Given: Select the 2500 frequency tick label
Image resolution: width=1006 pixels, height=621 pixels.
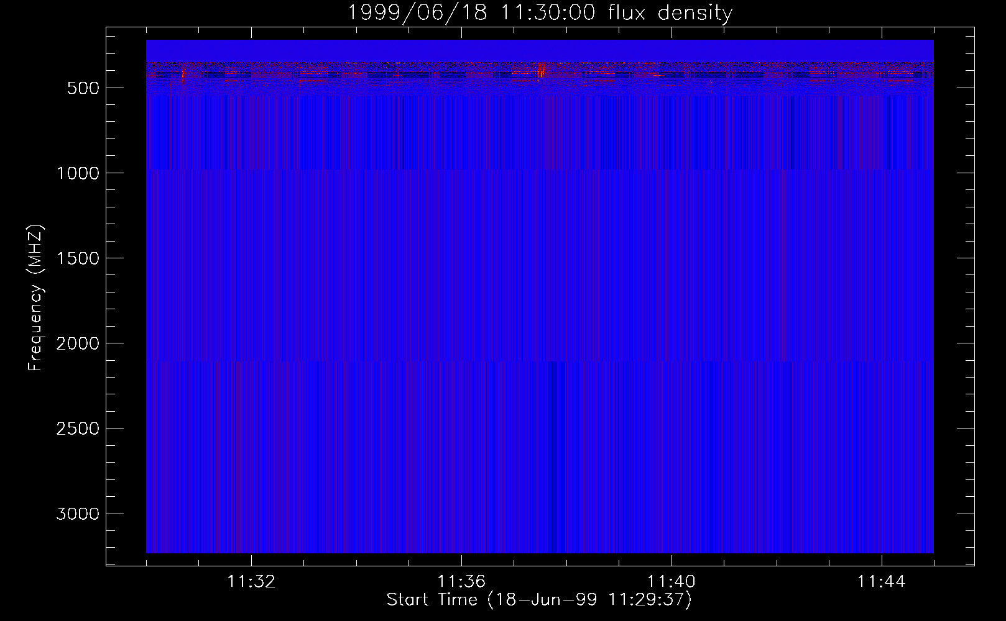Looking at the screenshot, I should pyautogui.click(x=78, y=428).
